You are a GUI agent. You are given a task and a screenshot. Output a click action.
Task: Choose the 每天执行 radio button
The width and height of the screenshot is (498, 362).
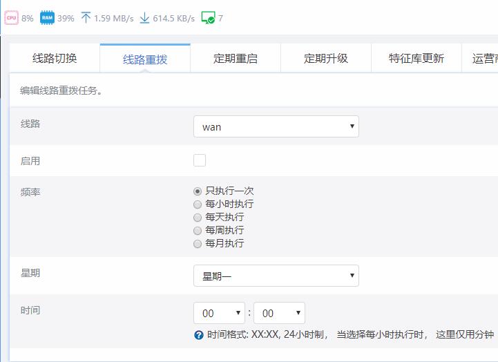pos(198,218)
